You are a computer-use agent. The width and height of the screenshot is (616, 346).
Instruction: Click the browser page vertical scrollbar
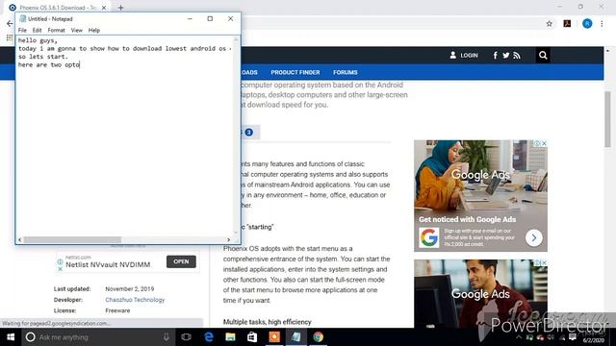pyautogui.click(x=607, y=119)
